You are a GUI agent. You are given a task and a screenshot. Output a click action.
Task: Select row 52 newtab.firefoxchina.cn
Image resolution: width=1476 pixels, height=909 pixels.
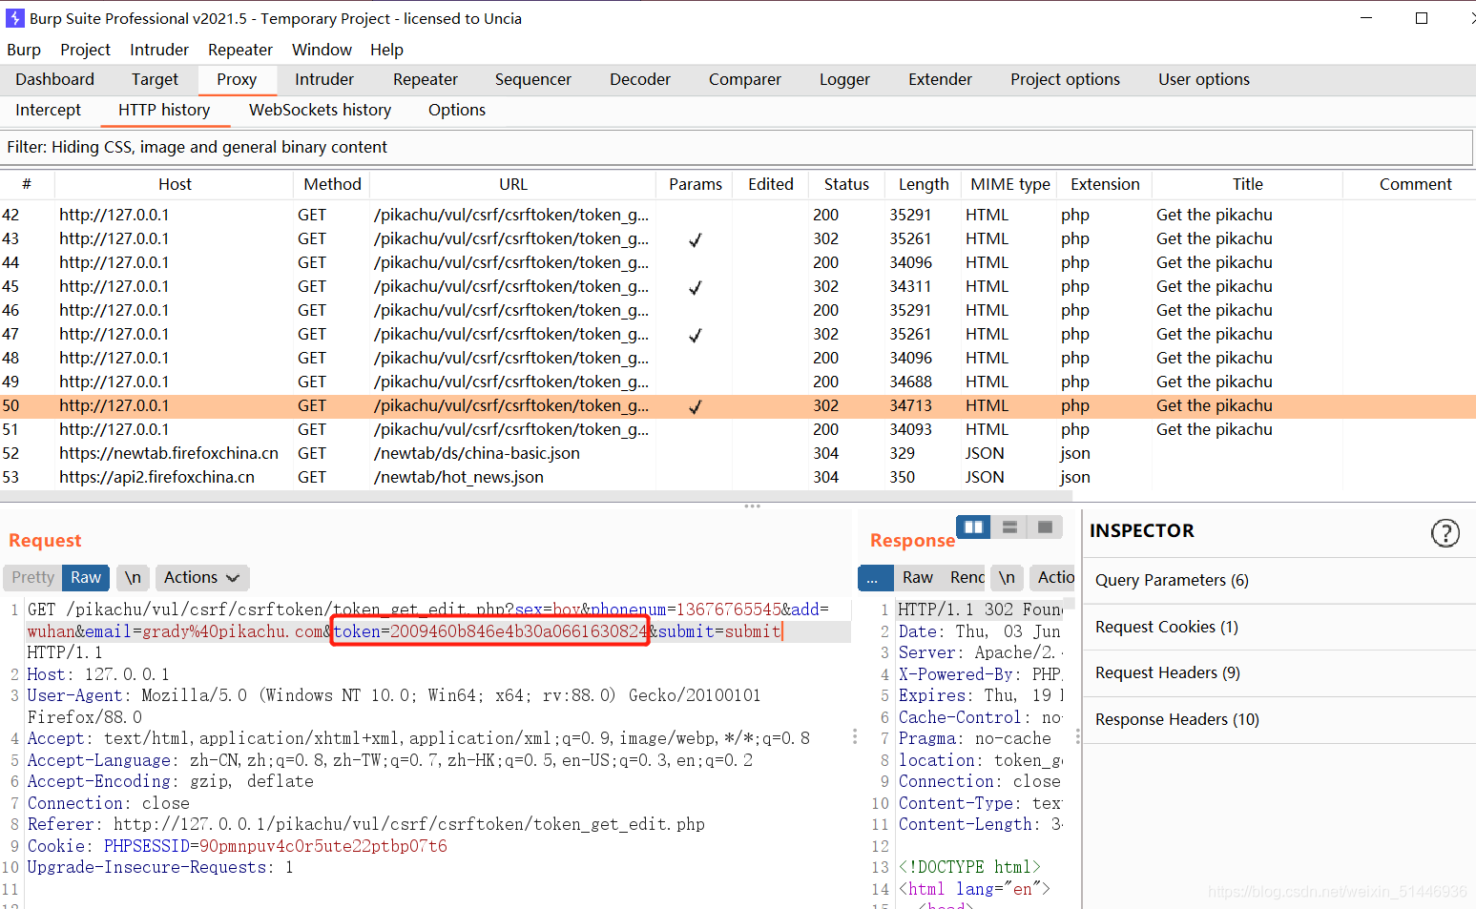738,453
